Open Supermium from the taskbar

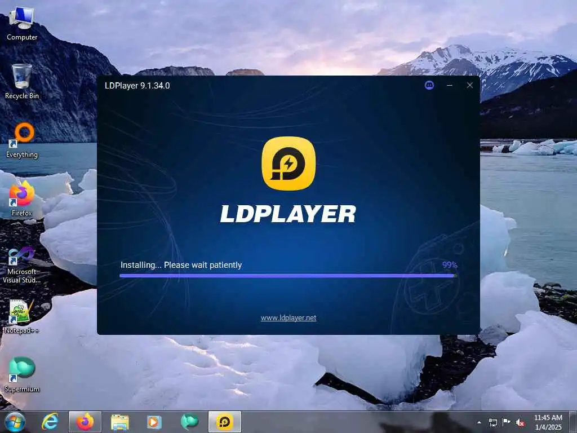[x=189, y=422]
